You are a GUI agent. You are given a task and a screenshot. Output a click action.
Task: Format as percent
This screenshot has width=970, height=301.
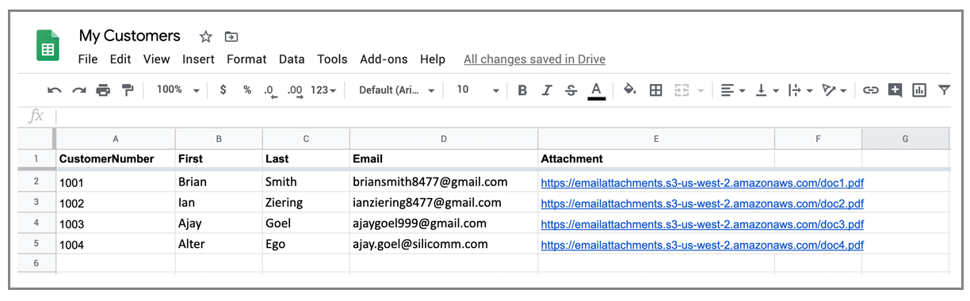point(247,90)
